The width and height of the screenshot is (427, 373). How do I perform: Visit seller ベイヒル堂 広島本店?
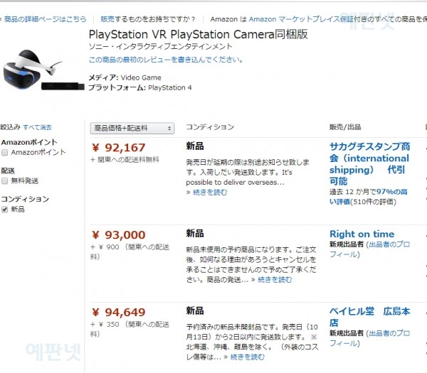click(x=369, y=317)
